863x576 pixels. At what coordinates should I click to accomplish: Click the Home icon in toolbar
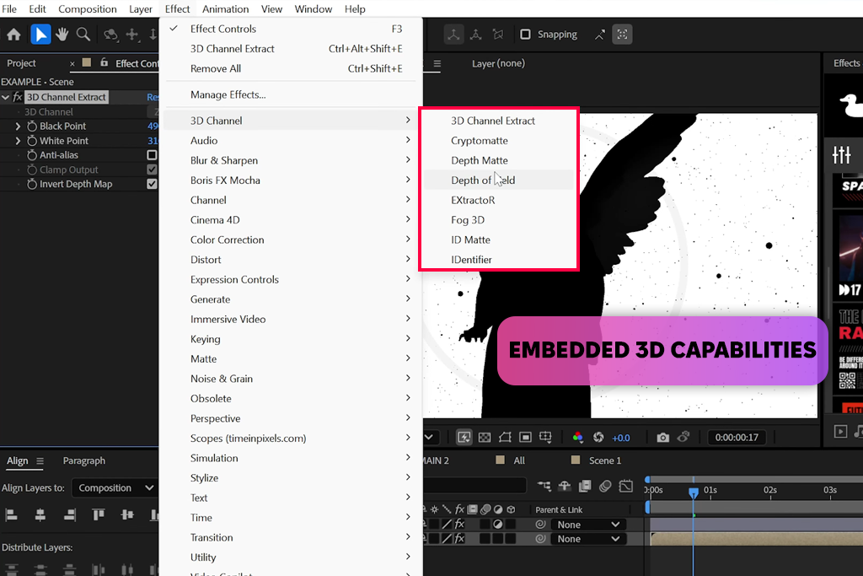pos(13,35)
